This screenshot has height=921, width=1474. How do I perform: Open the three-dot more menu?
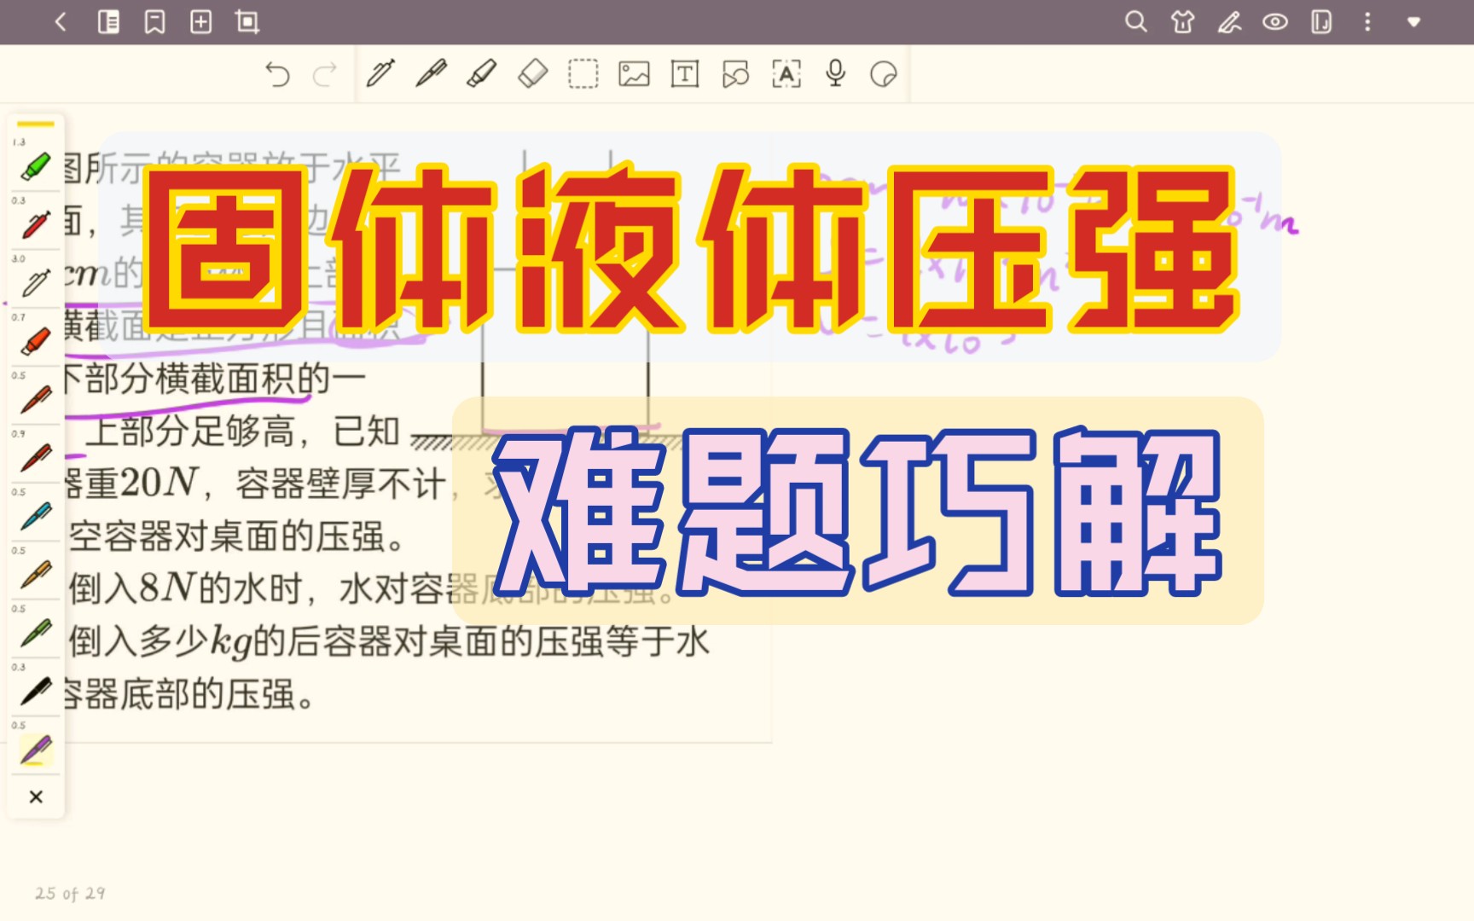coord(1367,22)
